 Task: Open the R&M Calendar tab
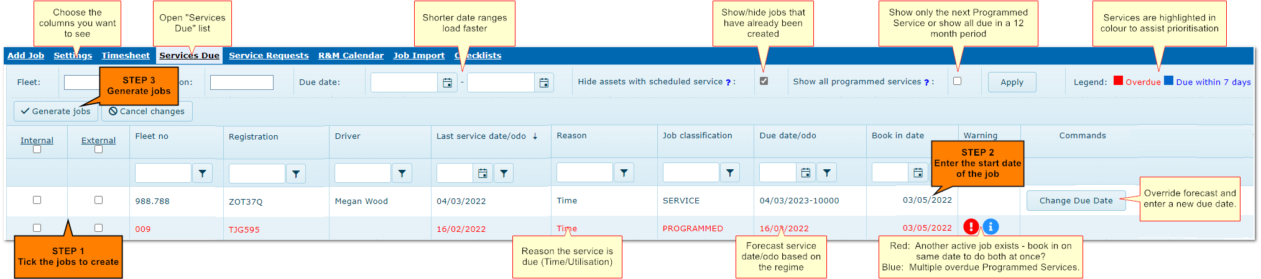pyautogui.click(x=351, y=55)
